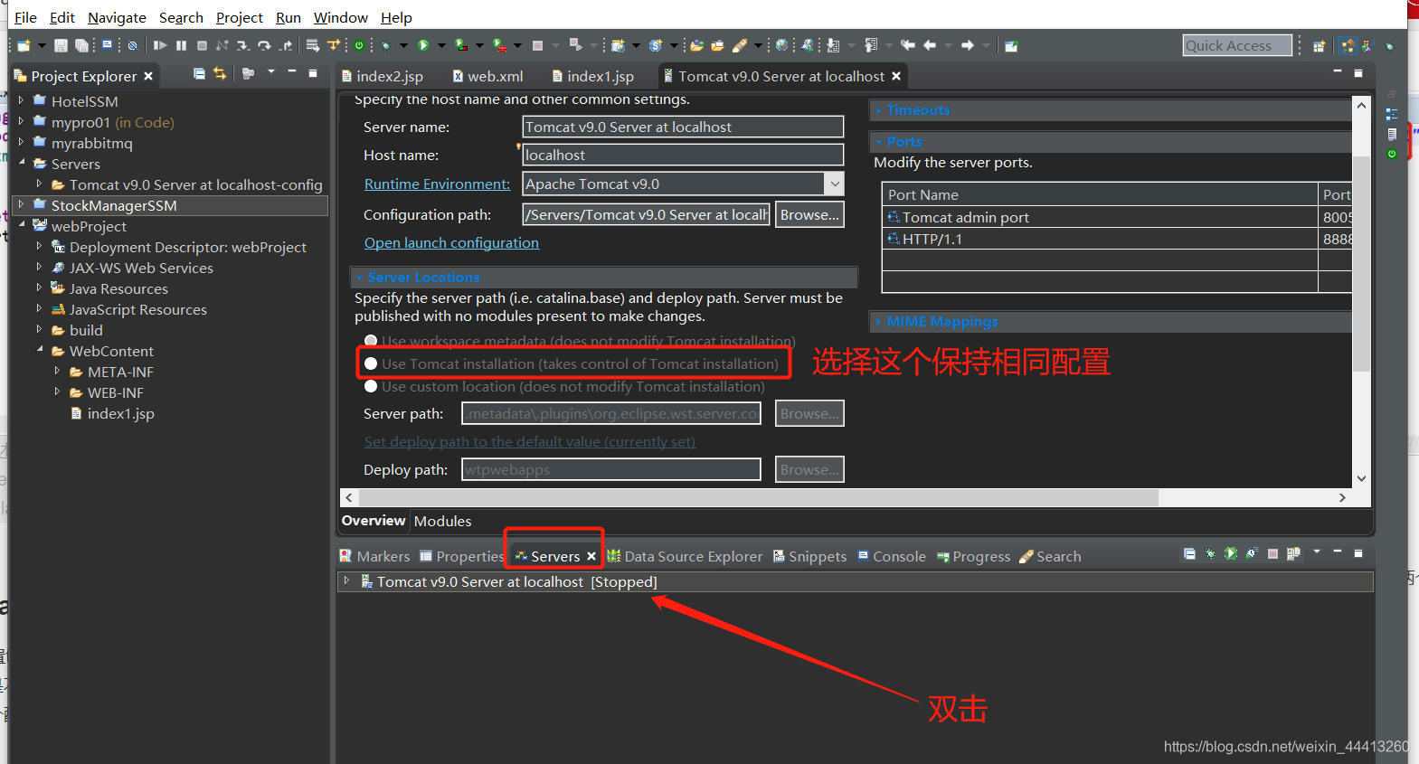Start the server with green play icon in Servers view
Image resolution: width=1419 pixels, height=764 pixels.
tap(1231, 553)
